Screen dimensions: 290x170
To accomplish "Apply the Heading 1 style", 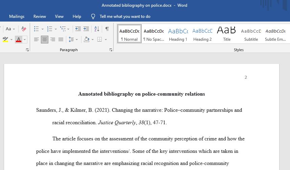I will [178, 34].
